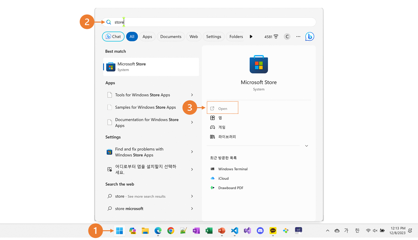Open the dark purple app icon after the pinwheel
This screenshot has width=418, height=240.
pos(298,231)
